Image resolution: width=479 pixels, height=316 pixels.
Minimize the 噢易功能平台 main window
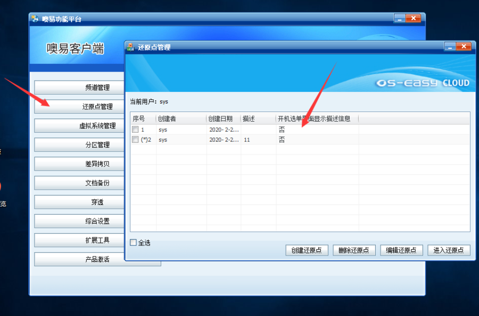pos(399,19)
